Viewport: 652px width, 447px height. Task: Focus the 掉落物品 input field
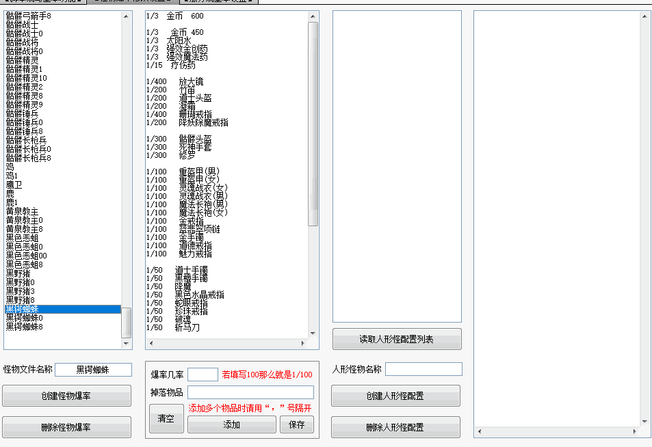(x=250, y=392)
